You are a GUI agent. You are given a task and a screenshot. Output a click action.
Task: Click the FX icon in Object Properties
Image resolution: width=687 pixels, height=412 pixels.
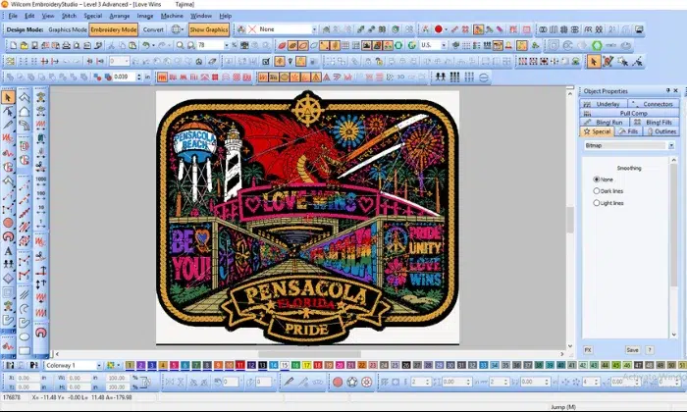pyautogui.click(x=588, y=350)
